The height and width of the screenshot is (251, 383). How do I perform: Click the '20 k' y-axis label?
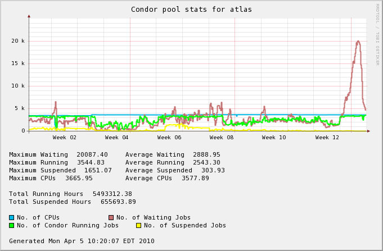point(18,41)
